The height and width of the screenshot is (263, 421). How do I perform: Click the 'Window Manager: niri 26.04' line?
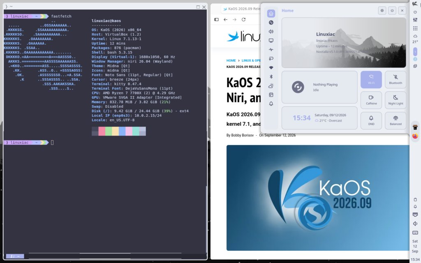pos(132,62)
